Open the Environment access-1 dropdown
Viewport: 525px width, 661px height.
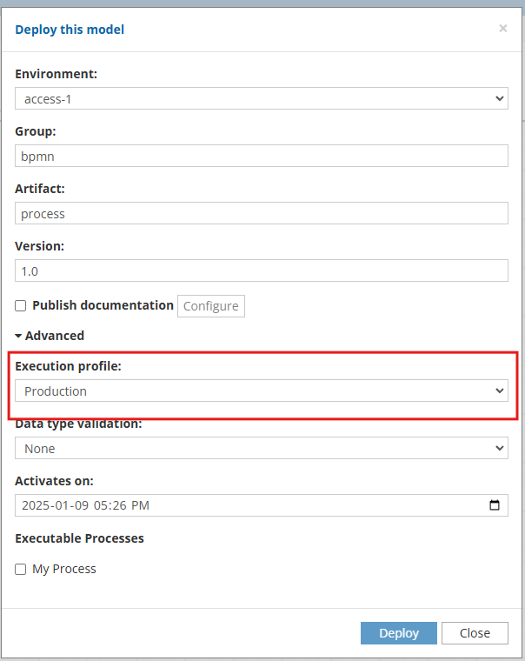pos(262,98)
